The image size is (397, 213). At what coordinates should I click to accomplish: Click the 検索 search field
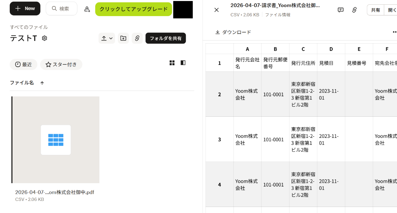(x=62, y=8)
